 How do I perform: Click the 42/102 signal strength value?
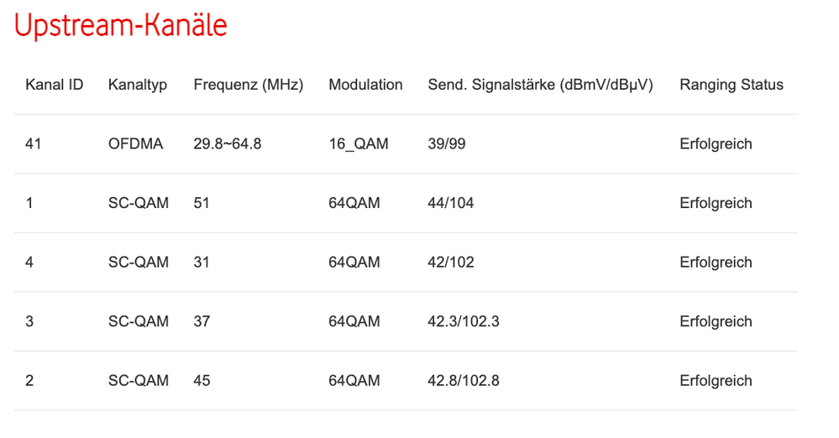point(450,263)
